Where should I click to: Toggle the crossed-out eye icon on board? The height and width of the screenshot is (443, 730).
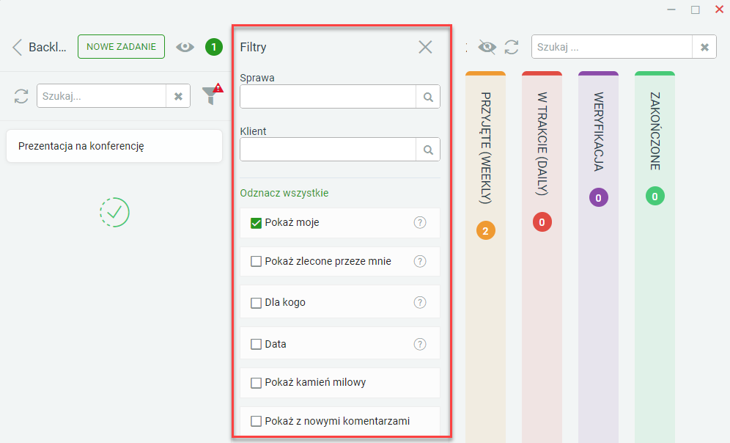(x=487, y=47)
